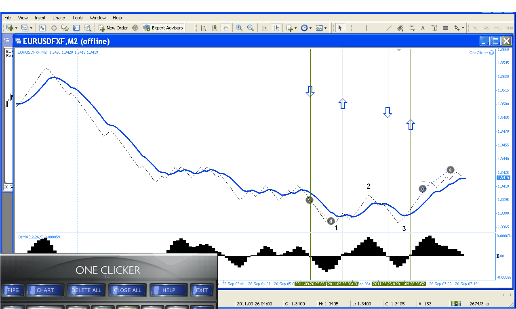Screen dimensions: 516x309
Task: Toggle the Market Watch window icon
Action: [42, 28]
